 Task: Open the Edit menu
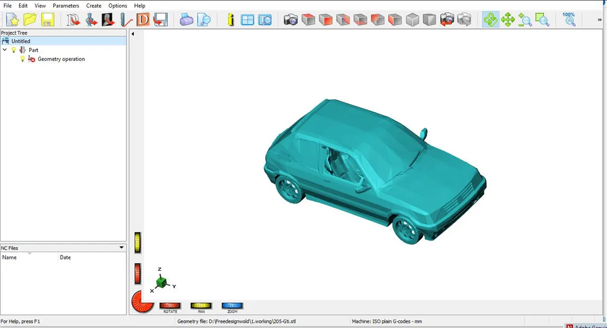click(23, 6)
